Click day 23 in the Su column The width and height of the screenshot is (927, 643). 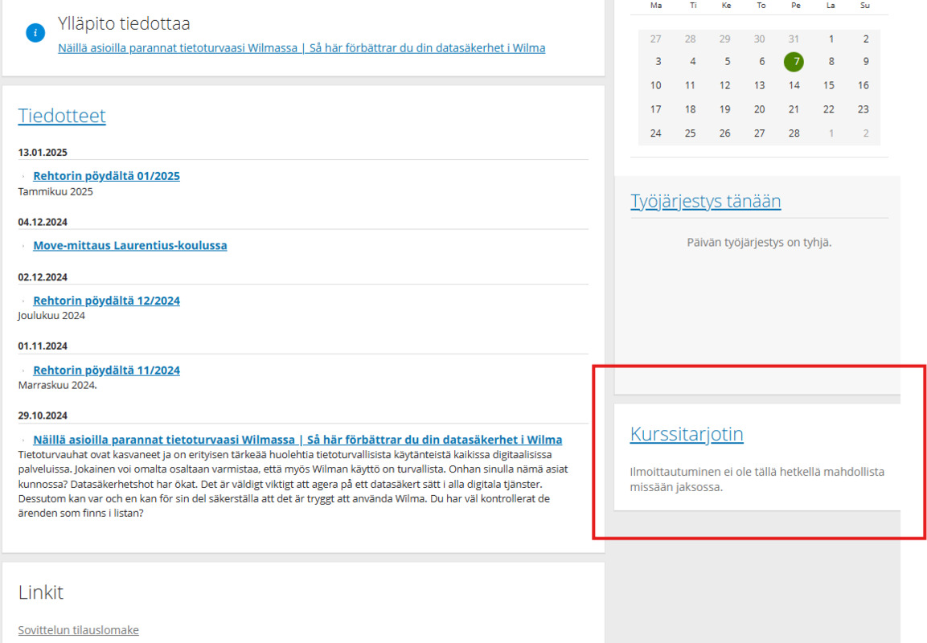863,109
